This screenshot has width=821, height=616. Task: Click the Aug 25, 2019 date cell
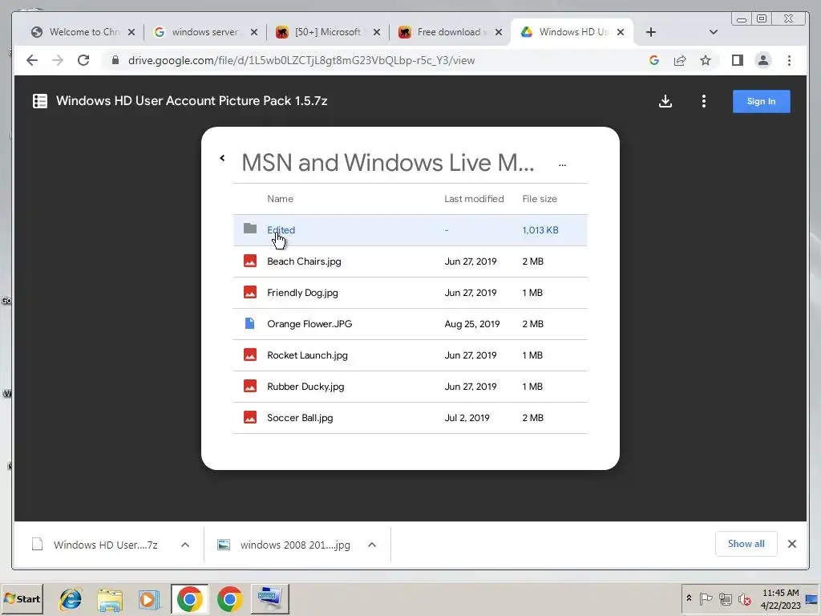pyautogui.click(x=472, y=324)
